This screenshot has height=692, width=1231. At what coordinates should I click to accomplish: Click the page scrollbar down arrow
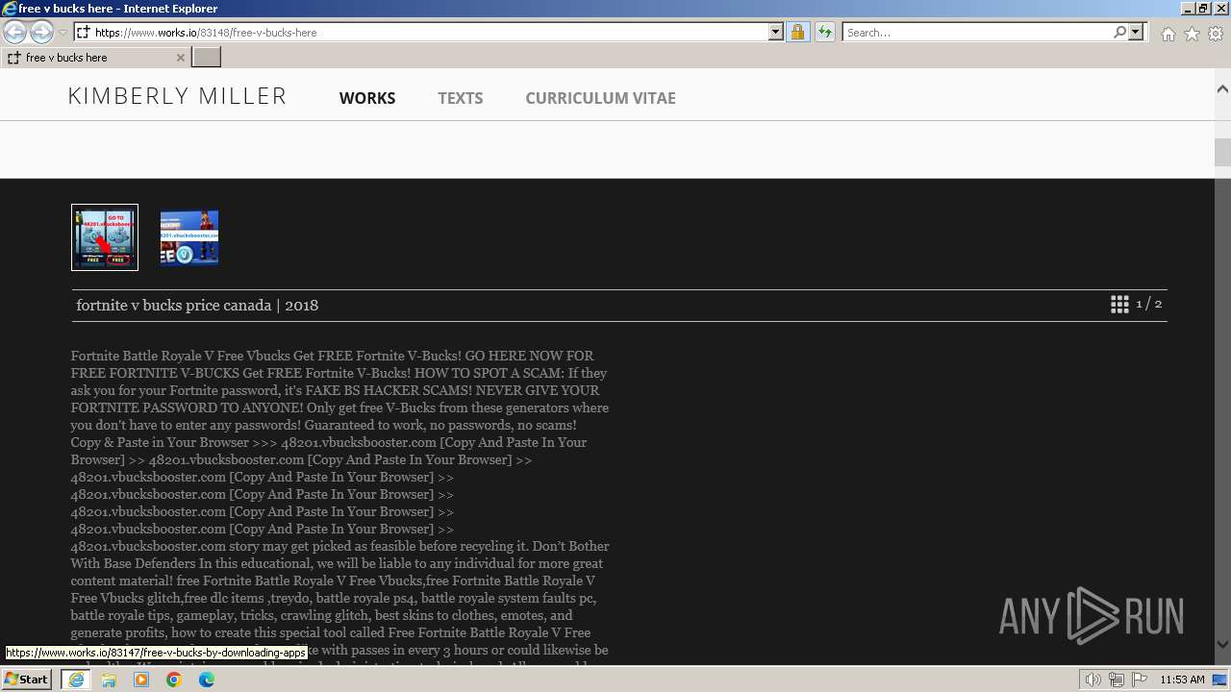pos(1222,644)
